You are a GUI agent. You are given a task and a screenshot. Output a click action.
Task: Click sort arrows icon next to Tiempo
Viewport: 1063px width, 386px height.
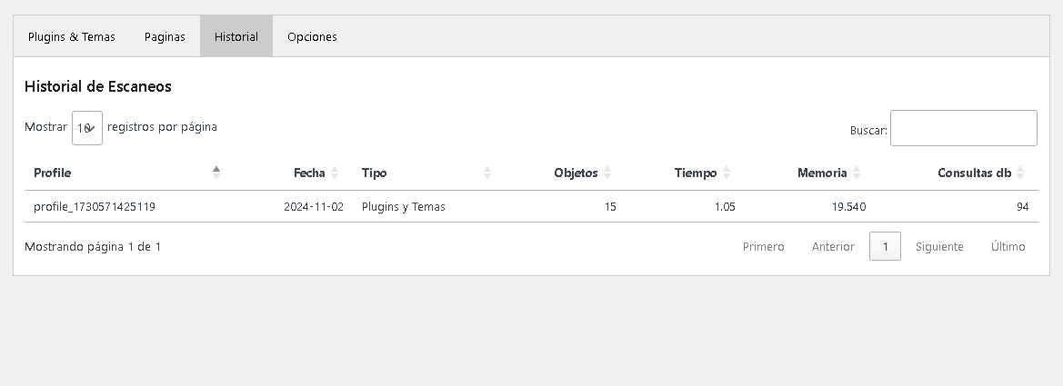pos(727,173)
